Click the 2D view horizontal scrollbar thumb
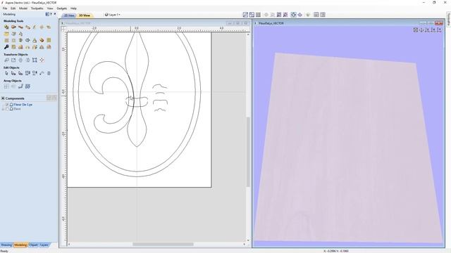 [x=163, y=245]
